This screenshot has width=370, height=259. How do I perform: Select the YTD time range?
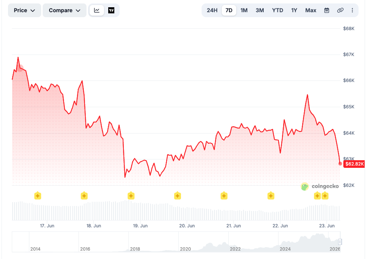point(277,10)
